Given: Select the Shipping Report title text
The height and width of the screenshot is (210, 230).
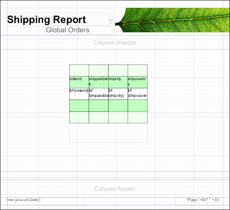Looking at the screenshot, I should point(46,19).
